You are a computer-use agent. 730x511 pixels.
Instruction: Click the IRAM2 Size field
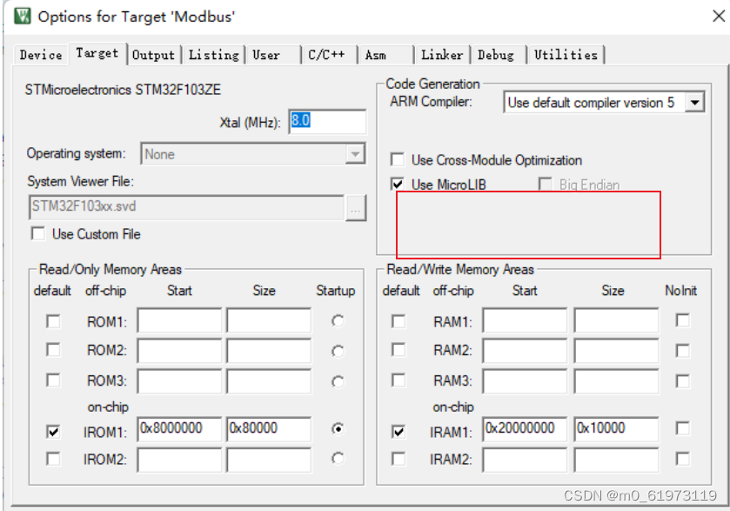coord(616,461)
